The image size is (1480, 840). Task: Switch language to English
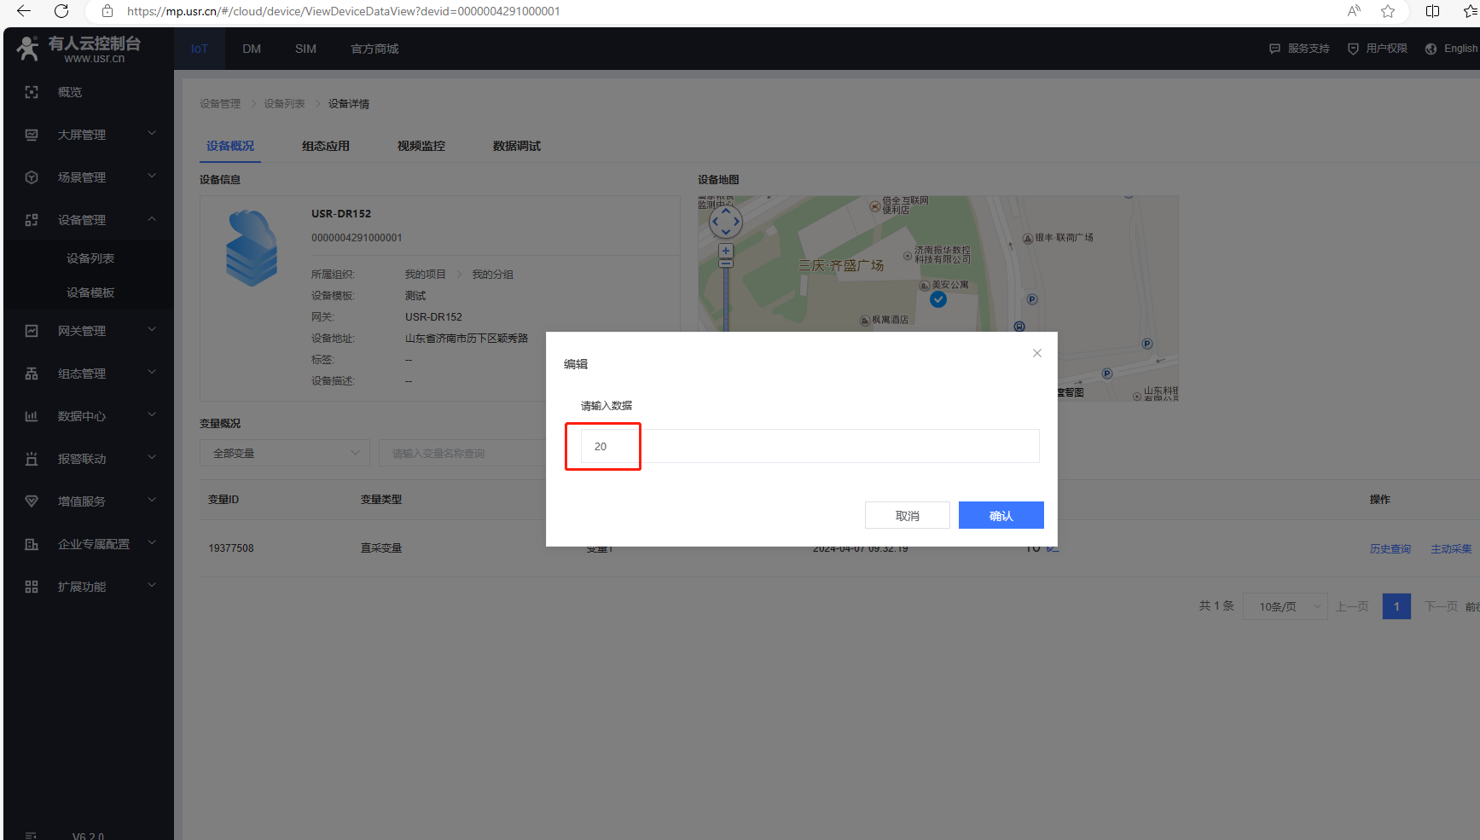pyautogui.click(x=1452, y=49)
